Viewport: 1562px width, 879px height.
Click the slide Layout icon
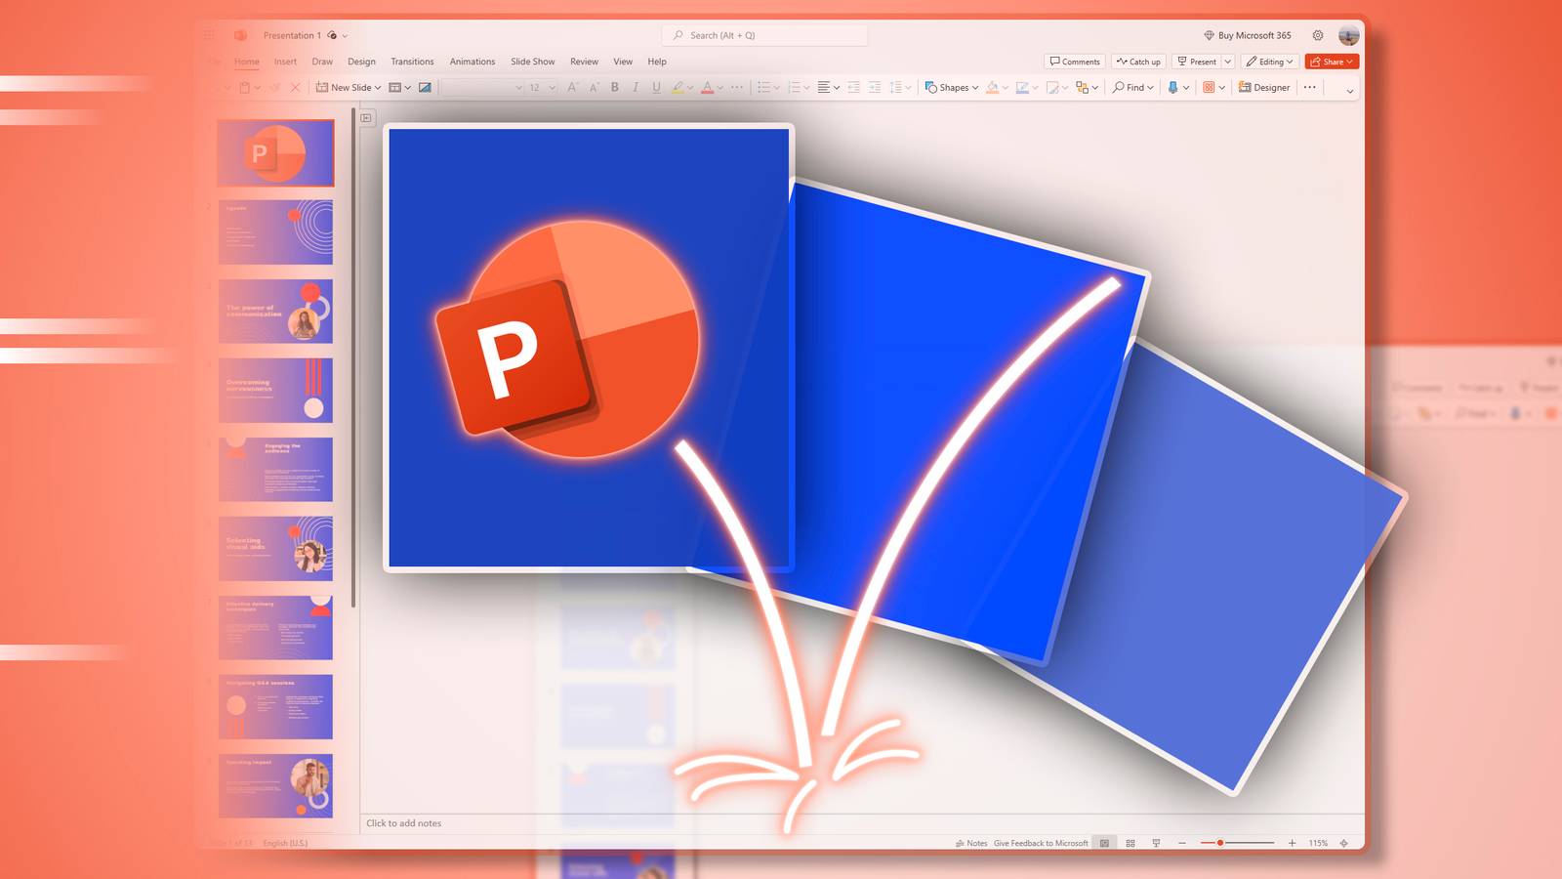tap(394, 87)
